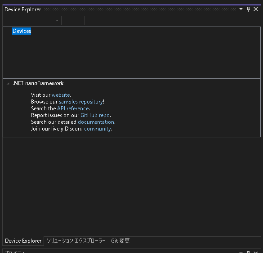Open the nanoFramework website link

point(61,95)
